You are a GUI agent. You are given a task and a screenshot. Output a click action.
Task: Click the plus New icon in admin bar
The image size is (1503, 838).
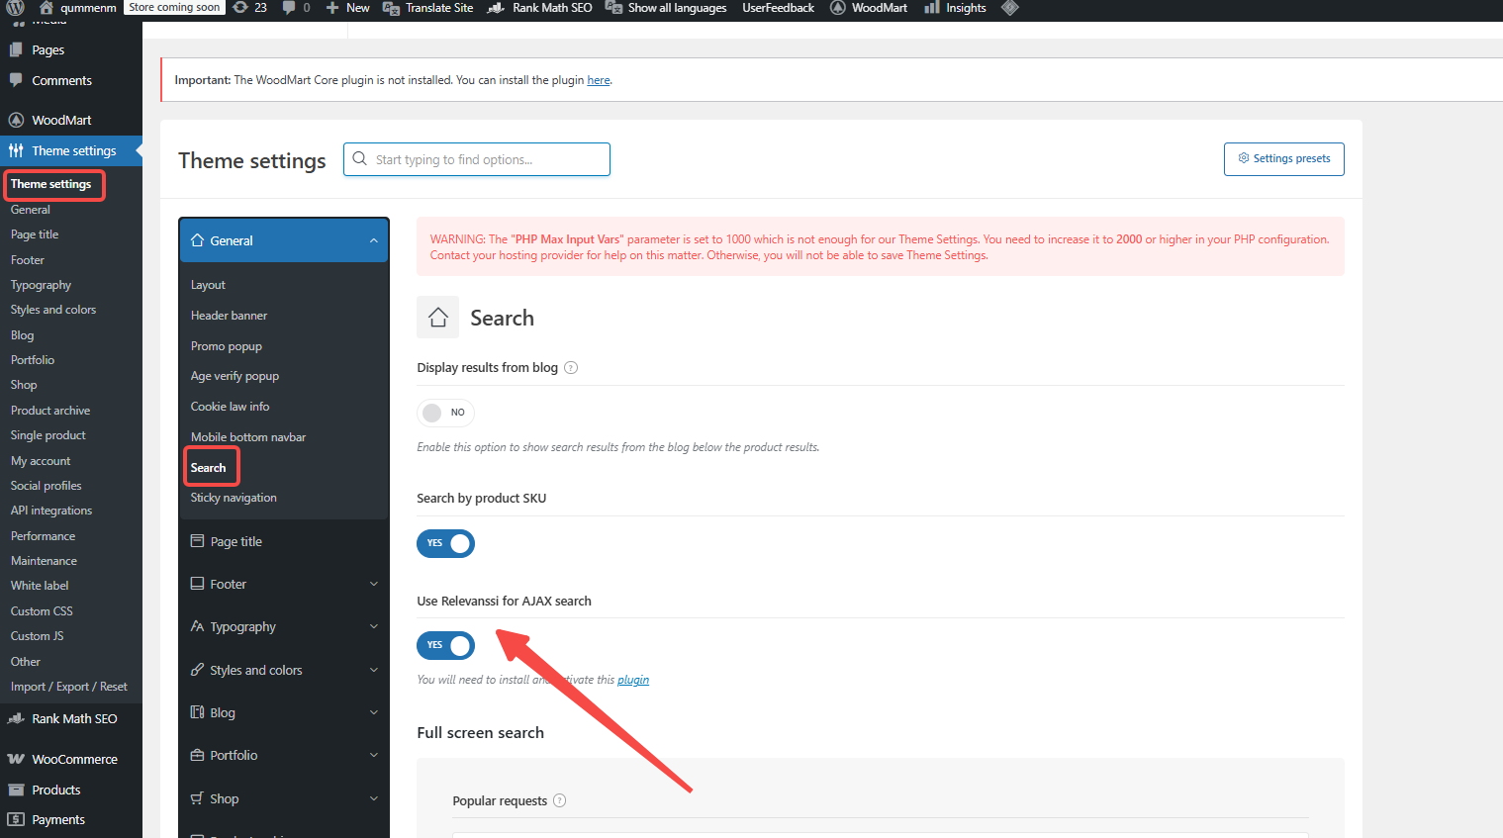332,8
